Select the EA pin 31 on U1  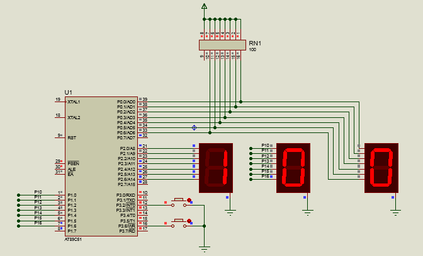coord(59,172)
